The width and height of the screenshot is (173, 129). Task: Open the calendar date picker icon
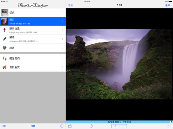tap(70, 126)
